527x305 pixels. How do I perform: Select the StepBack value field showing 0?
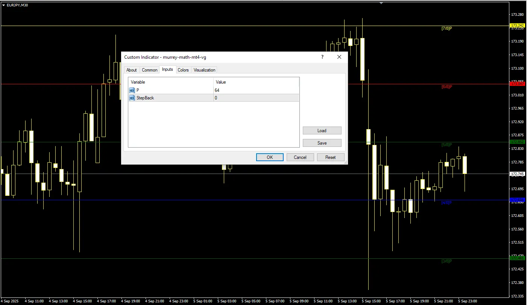256,98
